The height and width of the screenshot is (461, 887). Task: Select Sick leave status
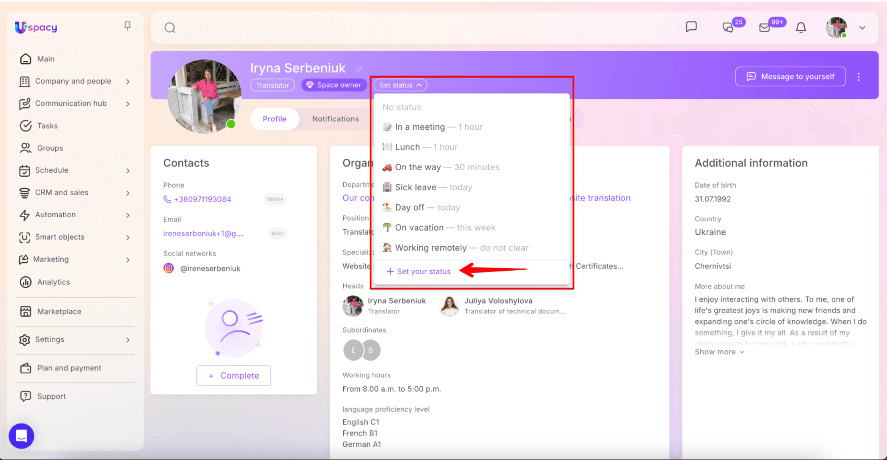(x=471, y=187)
